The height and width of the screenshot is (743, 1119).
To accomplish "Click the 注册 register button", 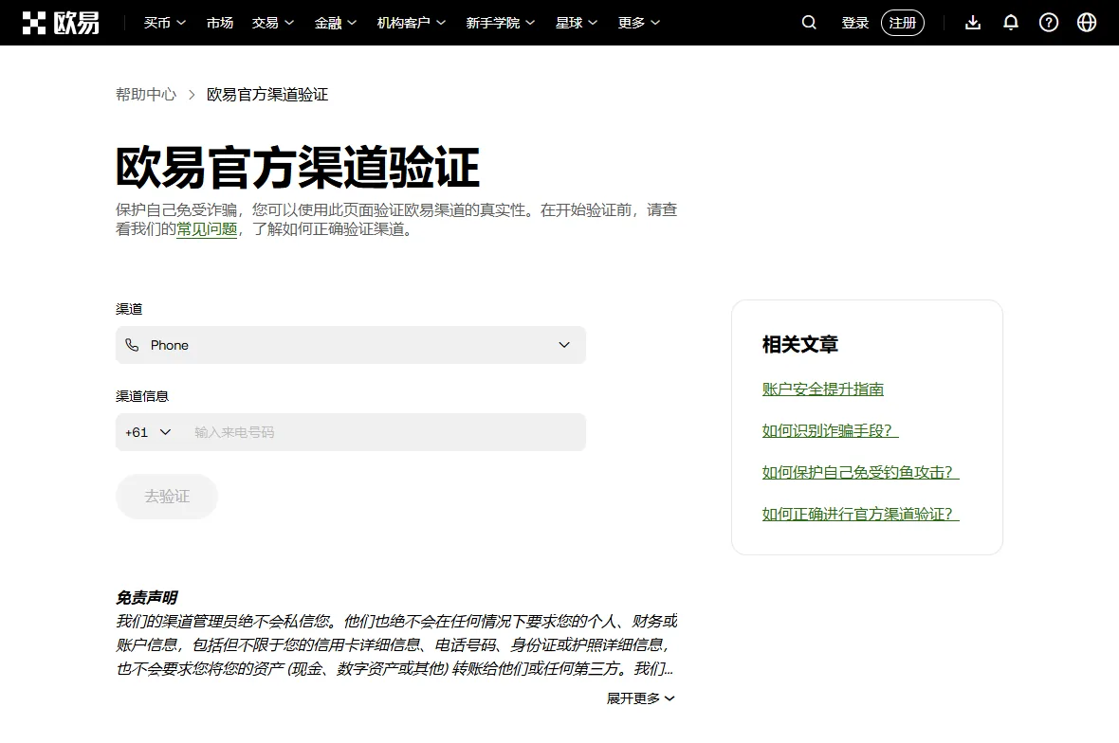I will point(903,23).
